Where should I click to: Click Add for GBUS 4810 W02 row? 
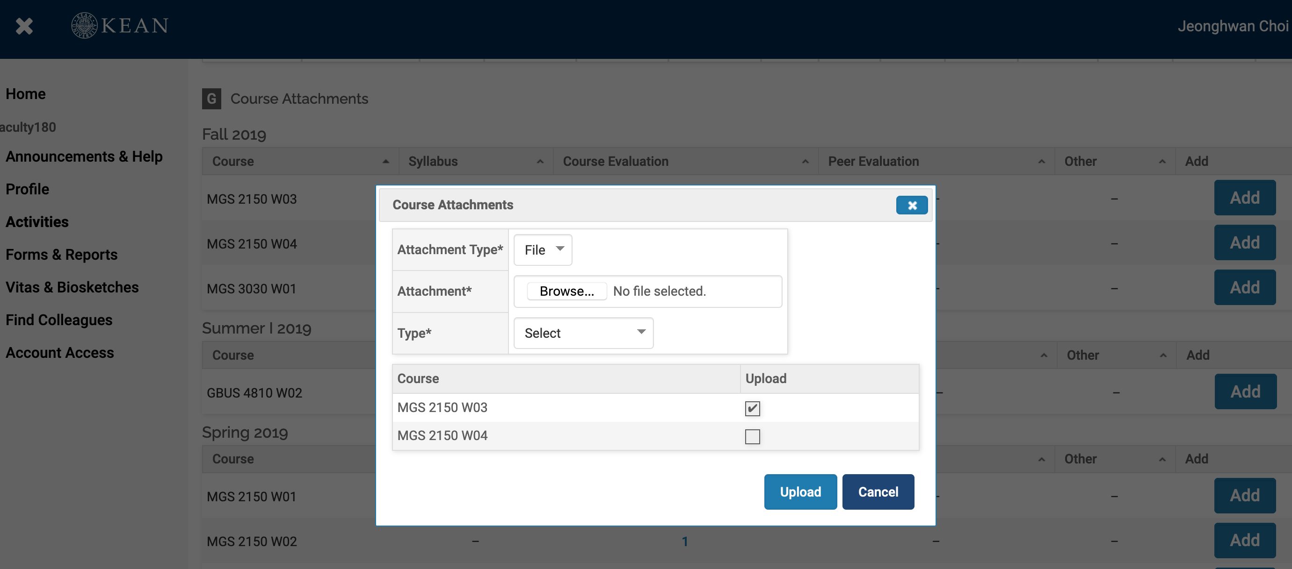point(1245,391)
